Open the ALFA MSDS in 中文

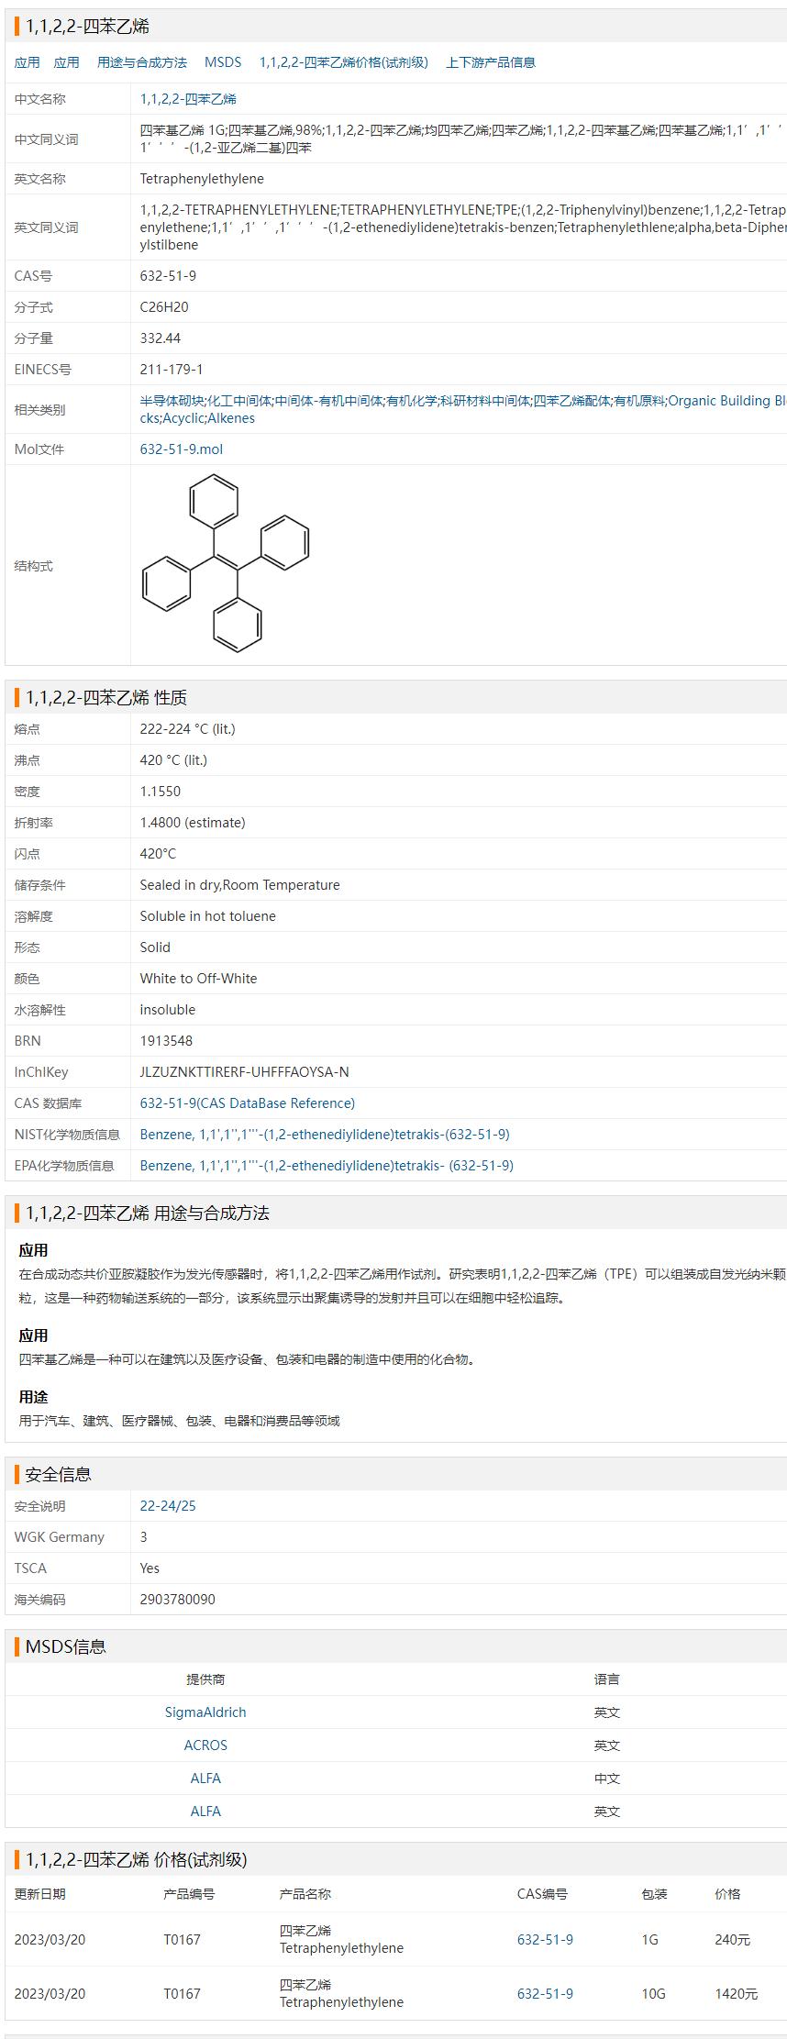point(205,1779)
